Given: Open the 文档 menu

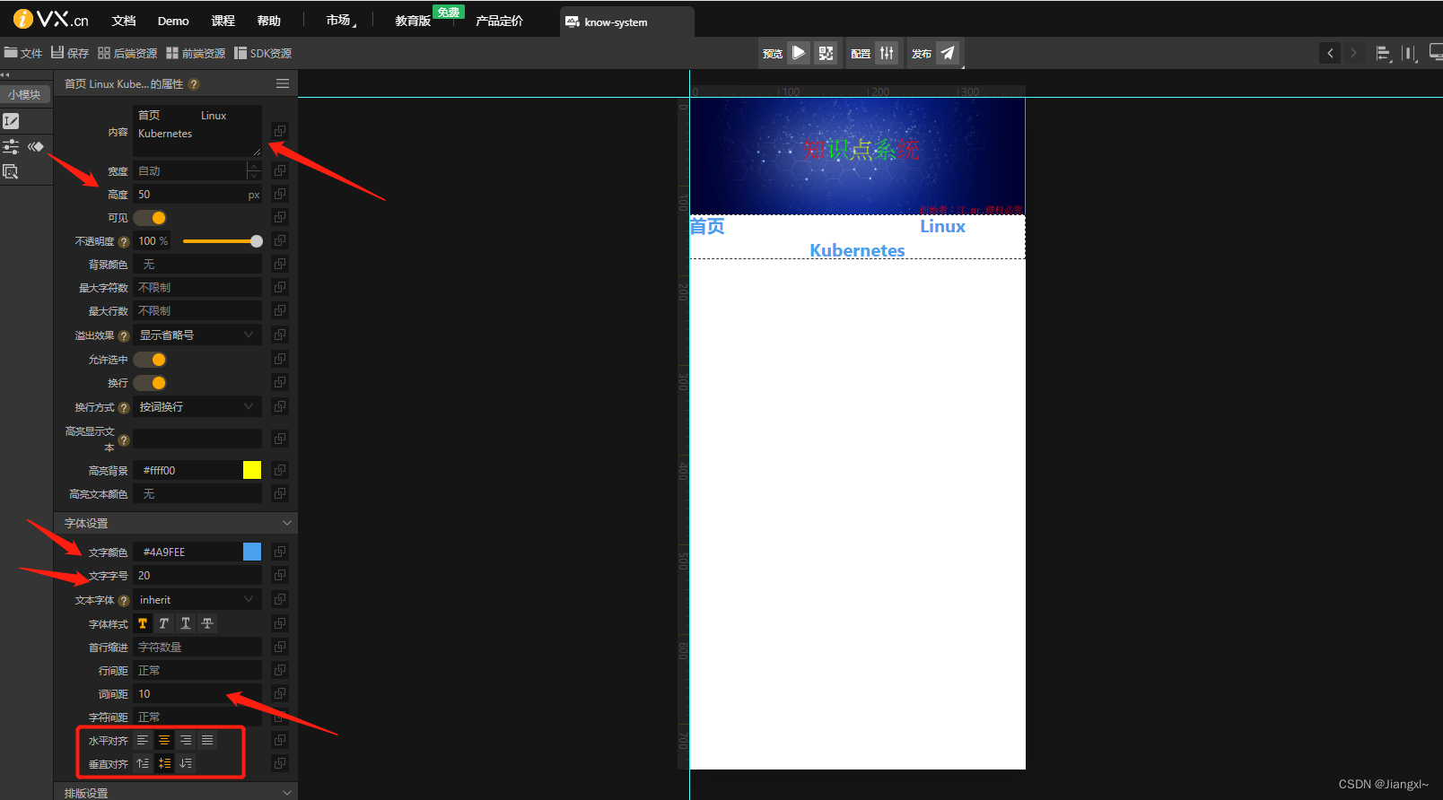Looking at the screenshot, I should (x=124, y=21).
